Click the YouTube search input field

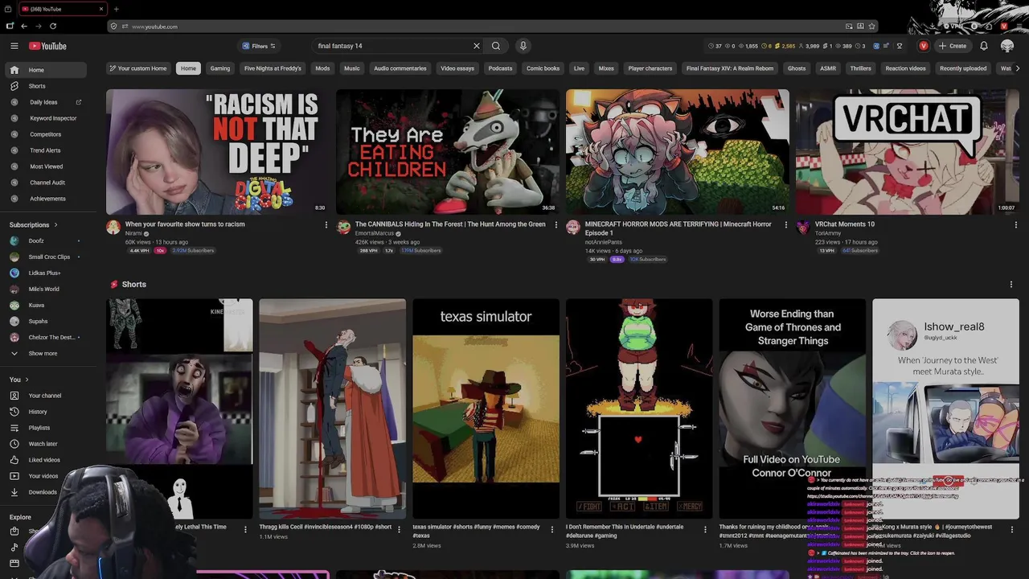[392, 46]
